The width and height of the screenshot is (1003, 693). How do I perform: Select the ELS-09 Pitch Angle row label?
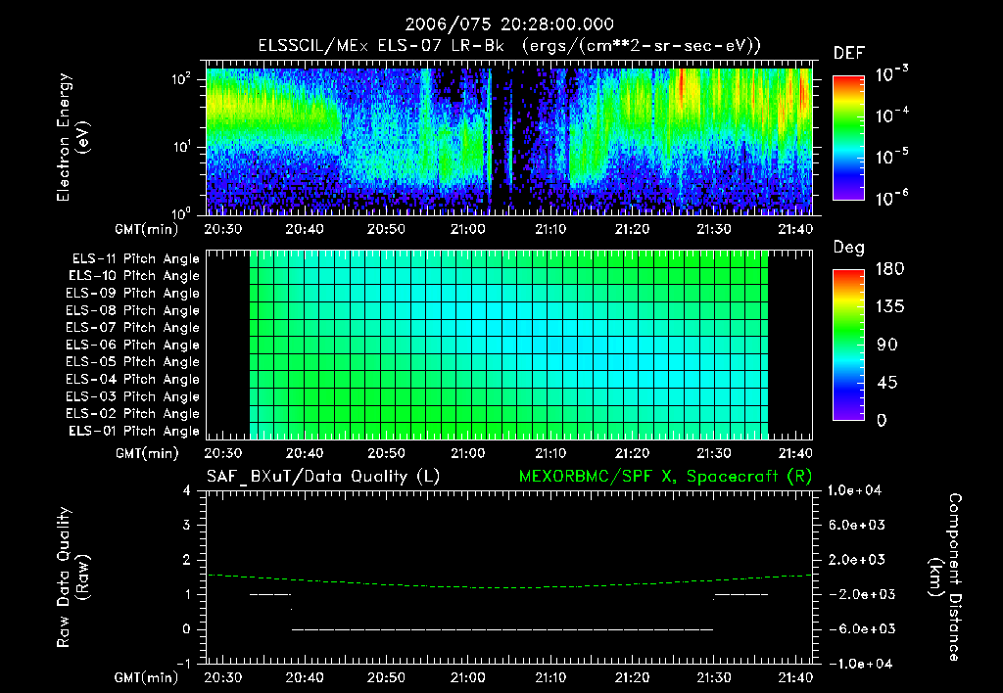(x=132, y=294)
